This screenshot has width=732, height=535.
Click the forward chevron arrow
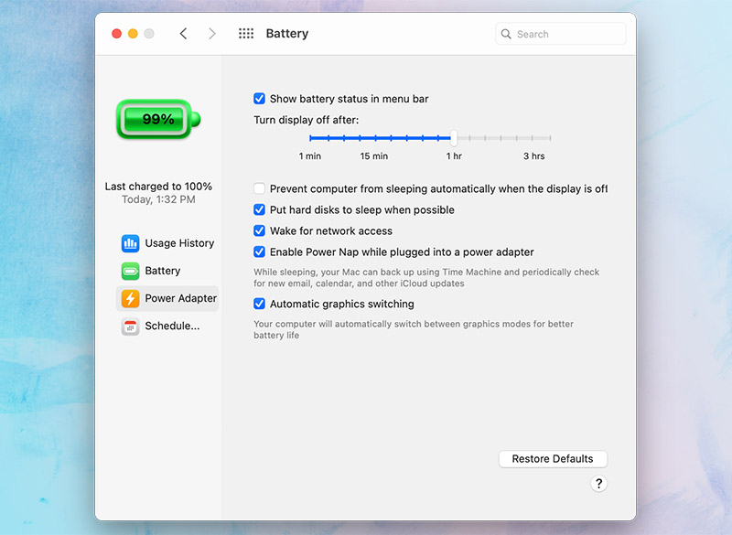click(212, 34)
